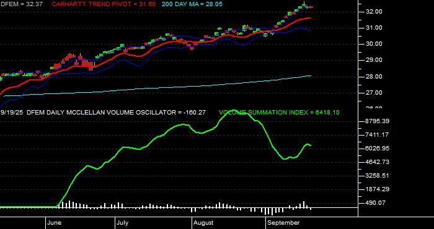The image size is (434, 229).
Task: Click the end of the green summation index line
Action: 311,145
